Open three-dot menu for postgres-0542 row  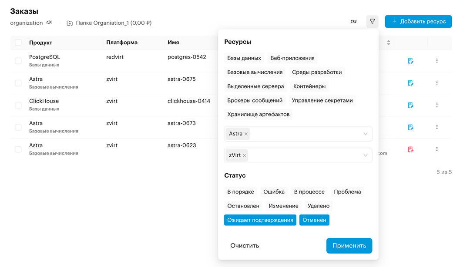point(437,61)
